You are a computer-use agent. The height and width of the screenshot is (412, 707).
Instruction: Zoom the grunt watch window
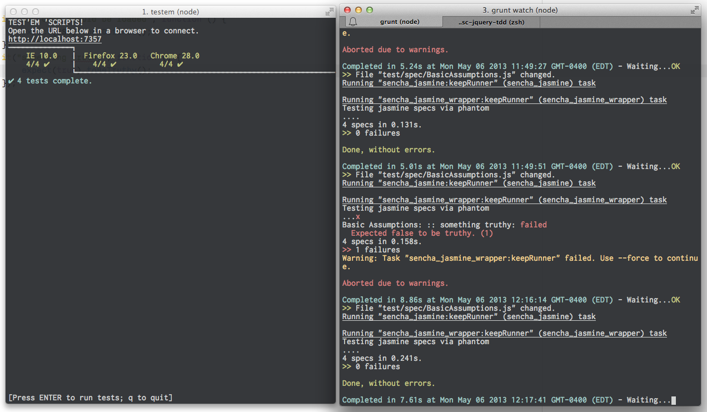[370, 10]
